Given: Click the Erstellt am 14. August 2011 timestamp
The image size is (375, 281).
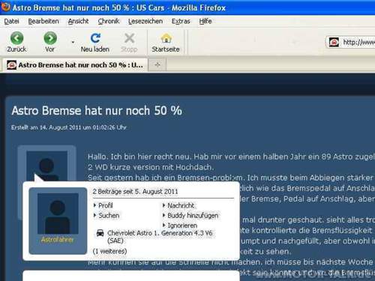Looking at the screenshot, I should (x=69, y=127).
